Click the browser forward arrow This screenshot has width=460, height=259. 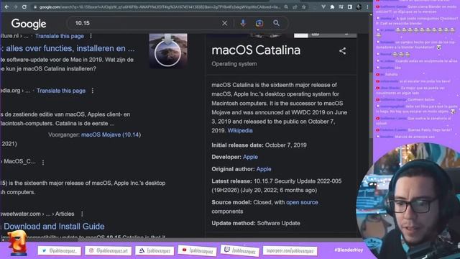(x=15, y=6)
